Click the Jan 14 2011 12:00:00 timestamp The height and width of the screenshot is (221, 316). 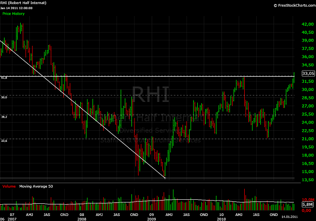tap(16, 8)
